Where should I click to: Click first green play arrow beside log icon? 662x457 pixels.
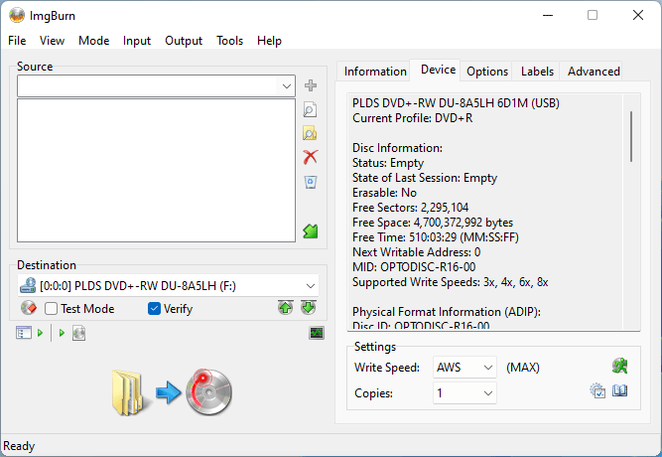pyautogui.click(x=40, y=333)
